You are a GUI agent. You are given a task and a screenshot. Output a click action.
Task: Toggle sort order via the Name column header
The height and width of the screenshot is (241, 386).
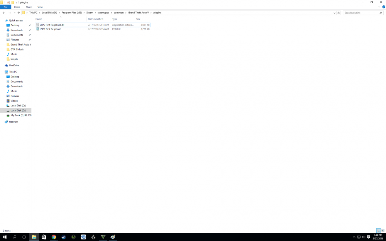coord(39,19)
